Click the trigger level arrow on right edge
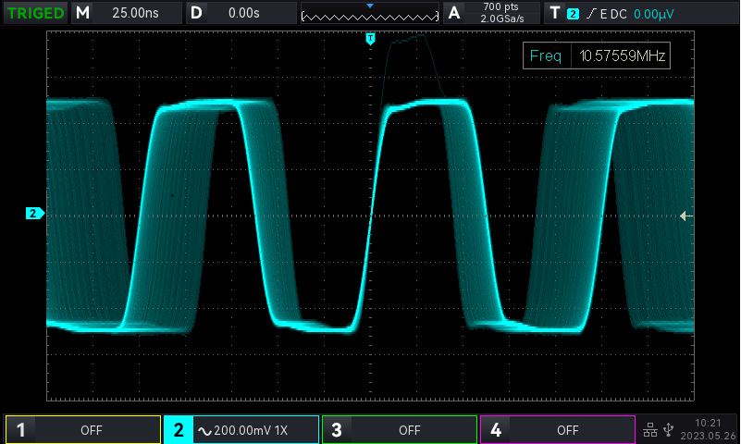Image resolution: width=741 pixels, height=444 pixels. [x=685, y=216]
